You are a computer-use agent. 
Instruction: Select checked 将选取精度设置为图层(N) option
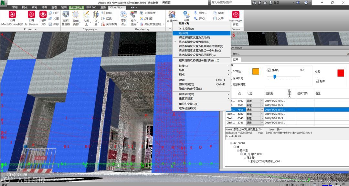[201, 42]
